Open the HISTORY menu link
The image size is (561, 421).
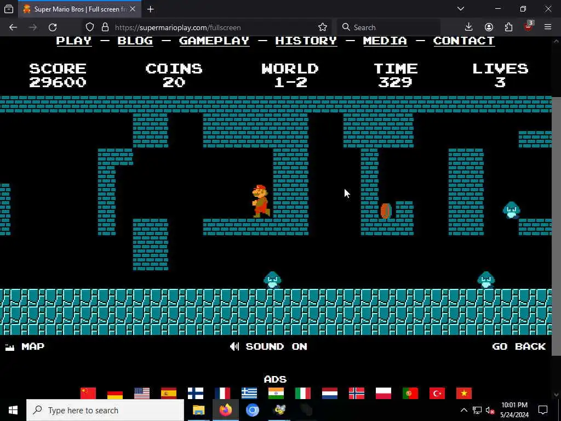[306, 41]
